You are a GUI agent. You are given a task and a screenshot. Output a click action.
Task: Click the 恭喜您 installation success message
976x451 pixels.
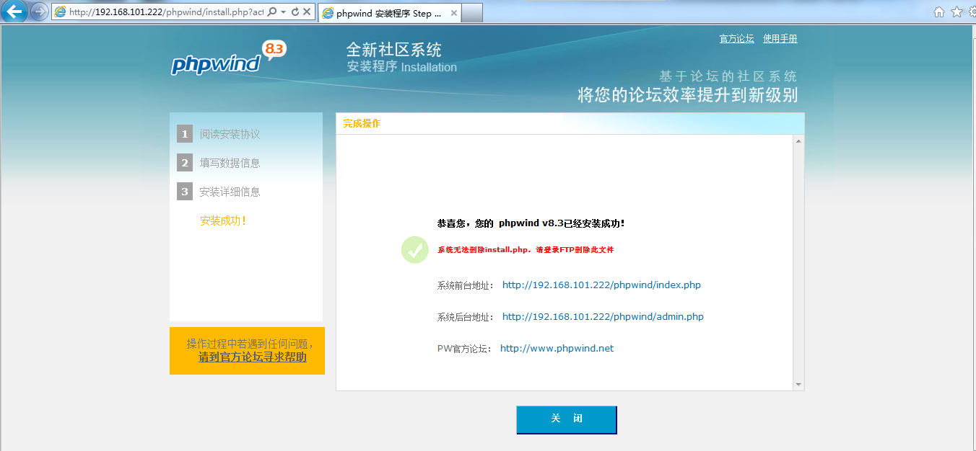coord(531,223)
